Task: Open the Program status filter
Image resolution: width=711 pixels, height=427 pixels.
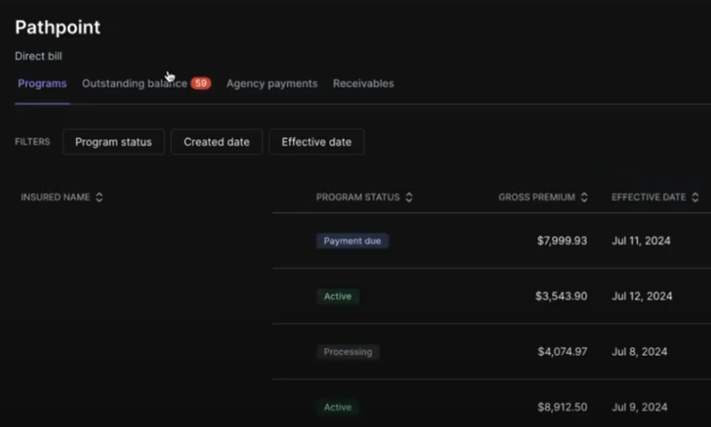Action: point(113,142)
